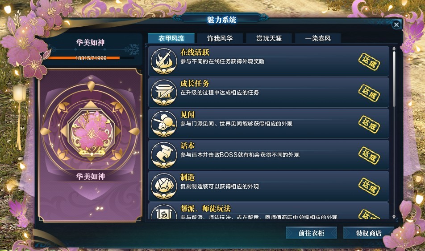Switch to the 衣甲风流 tab
This screenshot has height=251, width=425.
tap(171, 38)
